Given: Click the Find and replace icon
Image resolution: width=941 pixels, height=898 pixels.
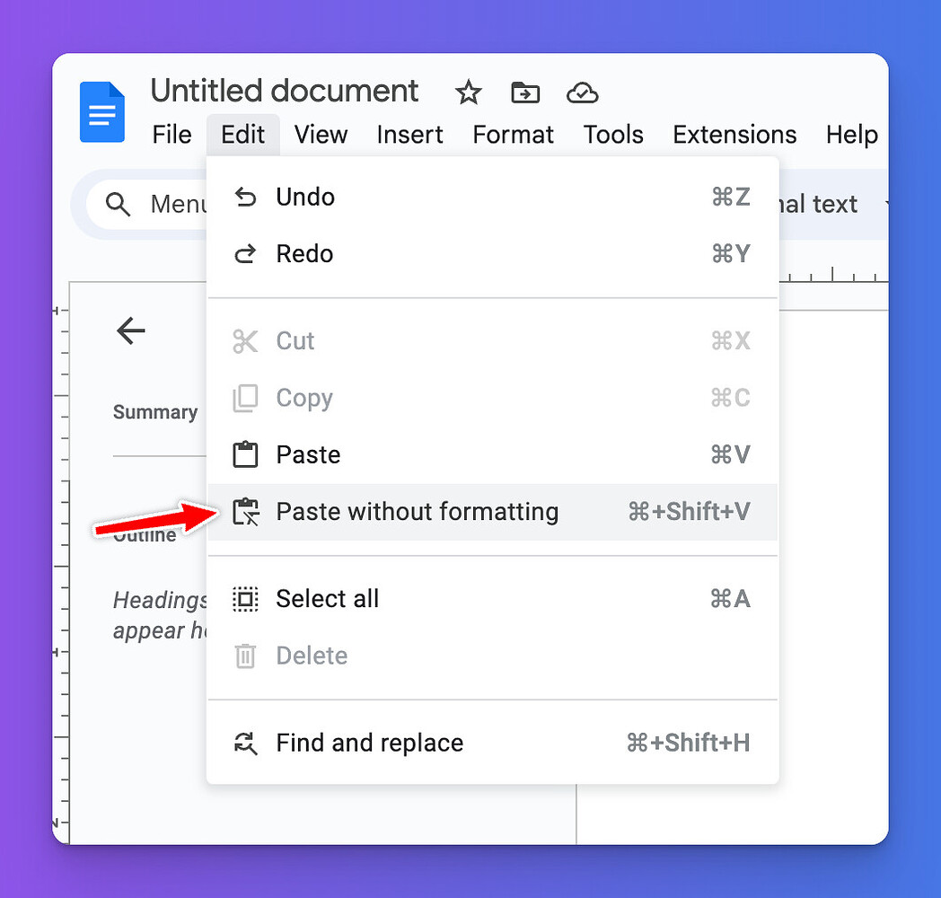Looking at the screenshot, I should click(x=245, y=744).
